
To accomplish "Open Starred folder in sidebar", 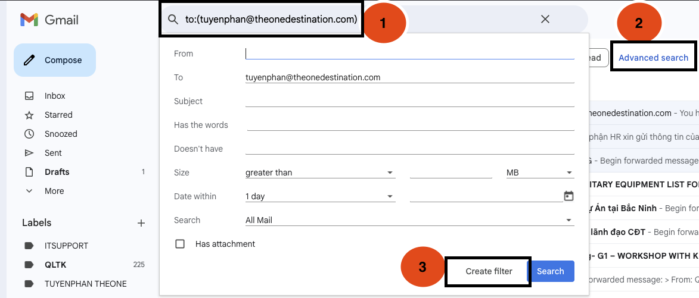I will point(58,115).
